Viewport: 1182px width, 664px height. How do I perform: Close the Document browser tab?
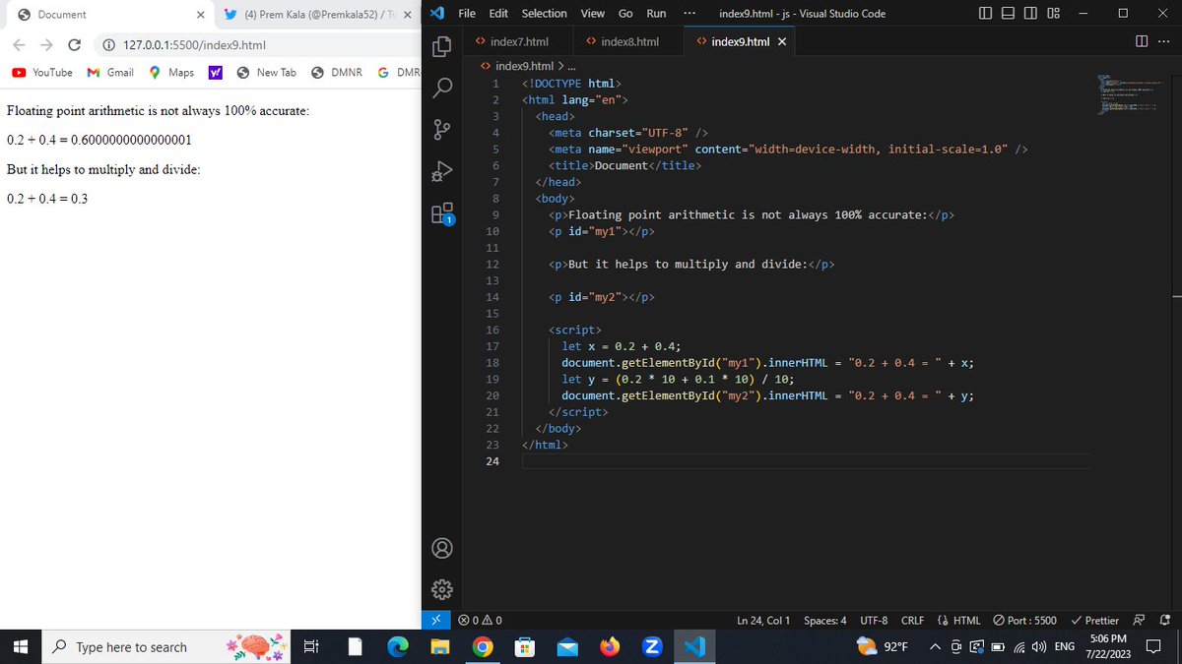point(200,15)
